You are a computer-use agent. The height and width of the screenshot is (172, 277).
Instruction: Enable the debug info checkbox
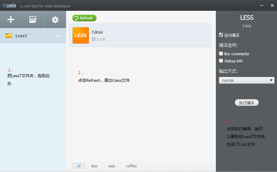pos(221,61)
